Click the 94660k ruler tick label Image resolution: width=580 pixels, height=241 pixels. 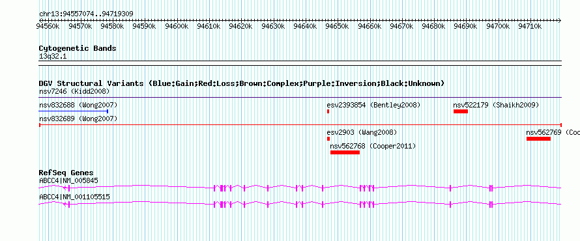(370, 26)
